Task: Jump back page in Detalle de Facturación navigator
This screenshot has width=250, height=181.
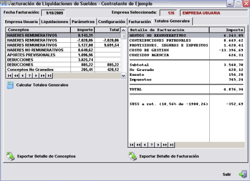Action: 138,145
